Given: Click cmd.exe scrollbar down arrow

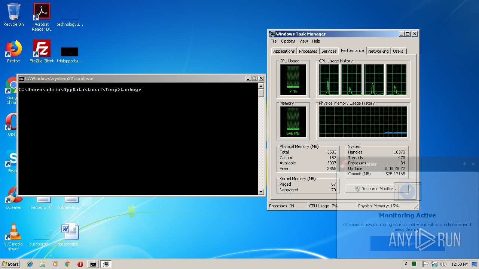Looking at the screenshot, I should pyautogui.click(x=261, y=192).
